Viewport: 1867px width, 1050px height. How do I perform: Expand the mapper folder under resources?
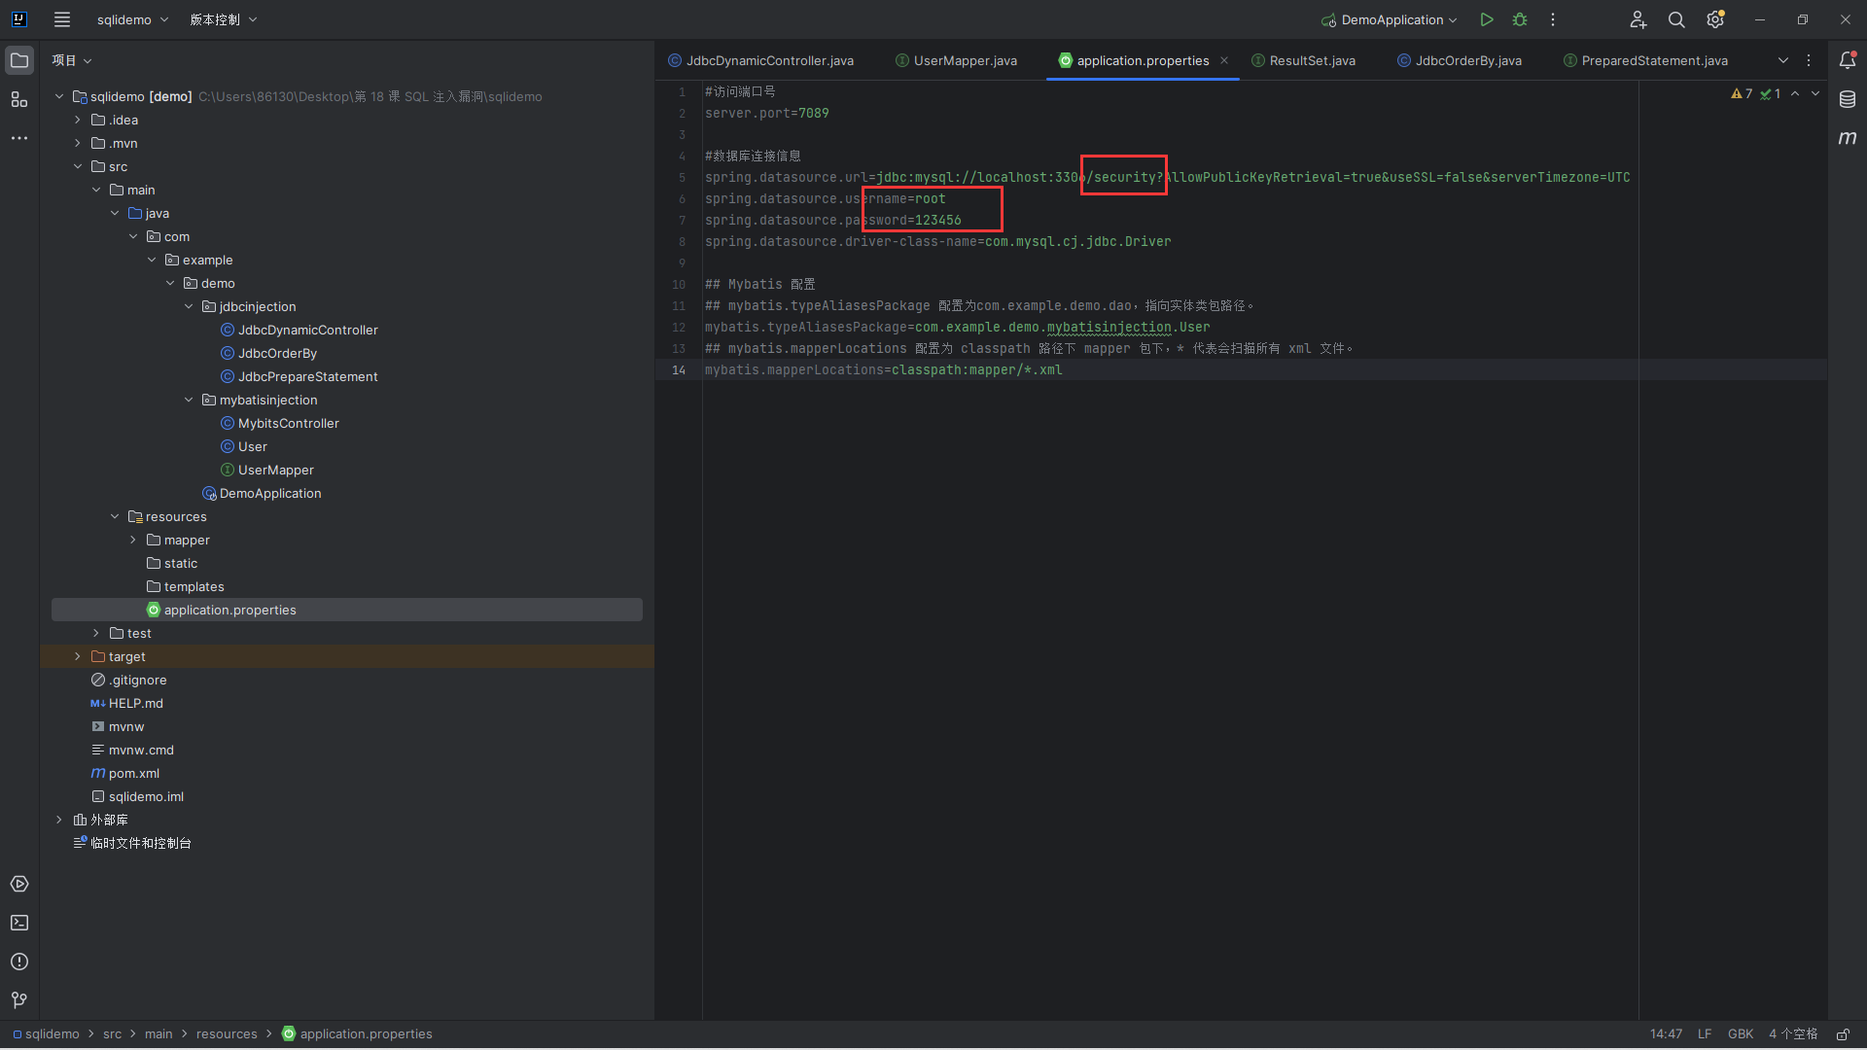pyautogui.click(x=133, y=541)
